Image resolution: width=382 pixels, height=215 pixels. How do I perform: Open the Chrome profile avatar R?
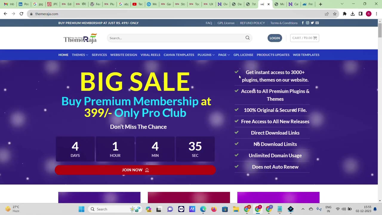[x=369, y=14]
